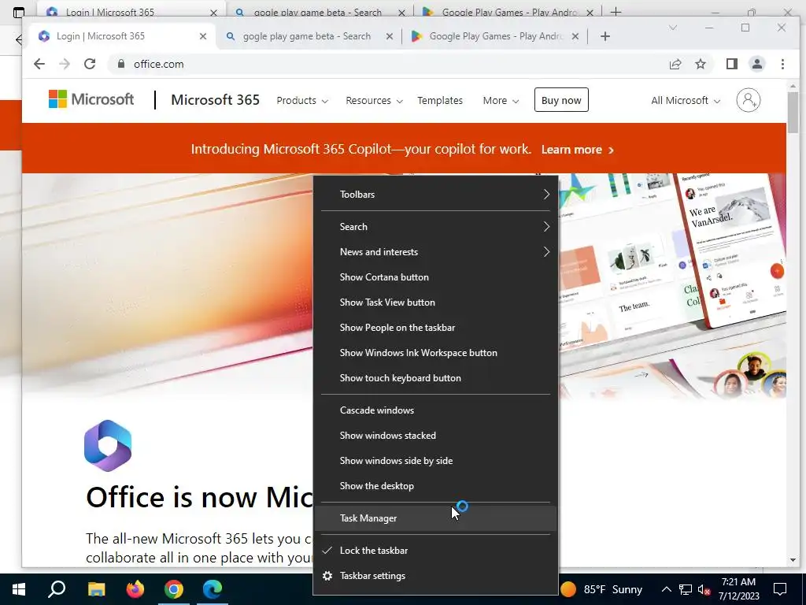Click the Microsoft 365 heading link
Viewport: 806px width, 605px height.
click(x=216, y=100)
